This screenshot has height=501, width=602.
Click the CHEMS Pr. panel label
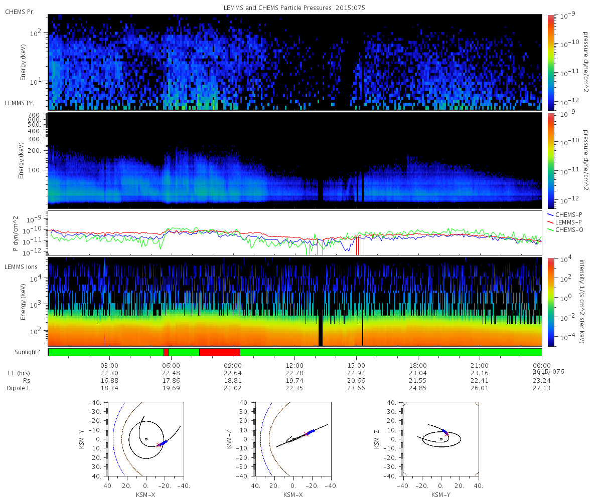[x=20, y=12]
